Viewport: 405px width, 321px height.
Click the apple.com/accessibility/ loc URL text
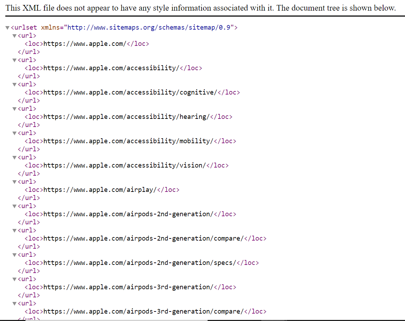tap(111, 68)
